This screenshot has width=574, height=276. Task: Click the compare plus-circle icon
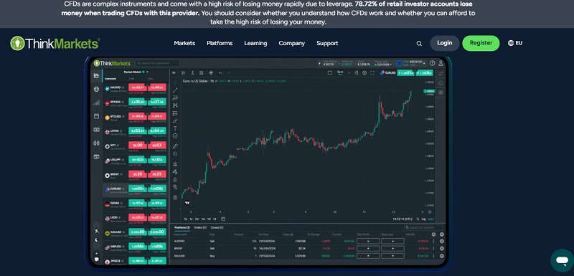pyautogui.click(x=210, y=72)
